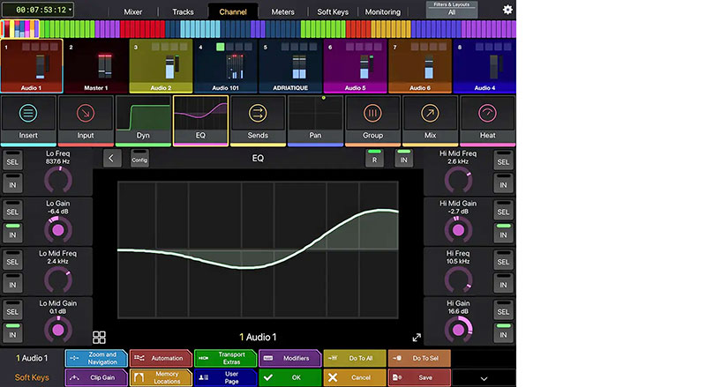The width and height of the screenshot is (706, 387).
Task: Select the Audio 5 channel strip
Action: (x=356, y=66)
